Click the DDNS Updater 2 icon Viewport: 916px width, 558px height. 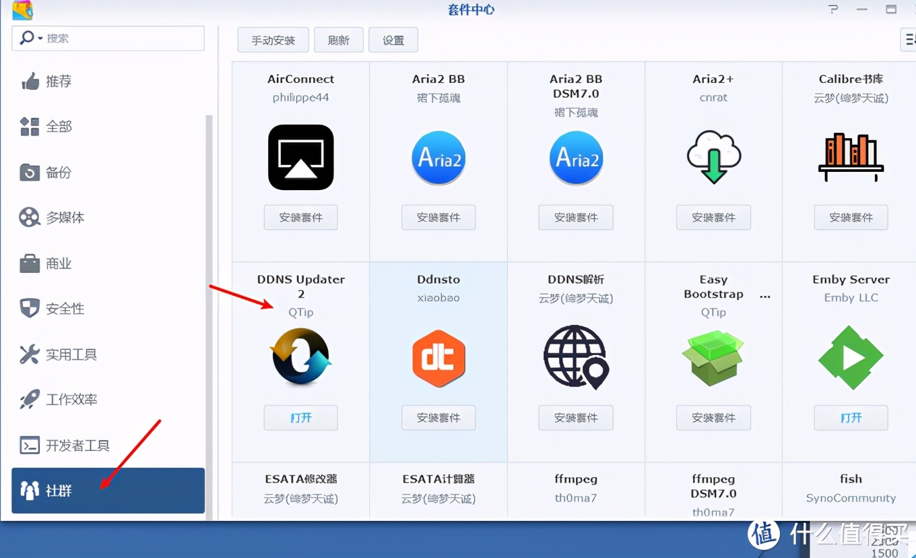[x=300, y=357]
